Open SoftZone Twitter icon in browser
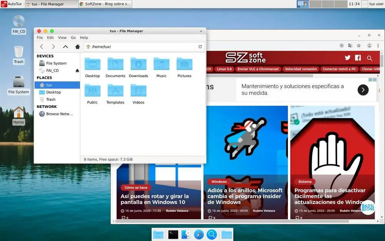 [347, 58]
